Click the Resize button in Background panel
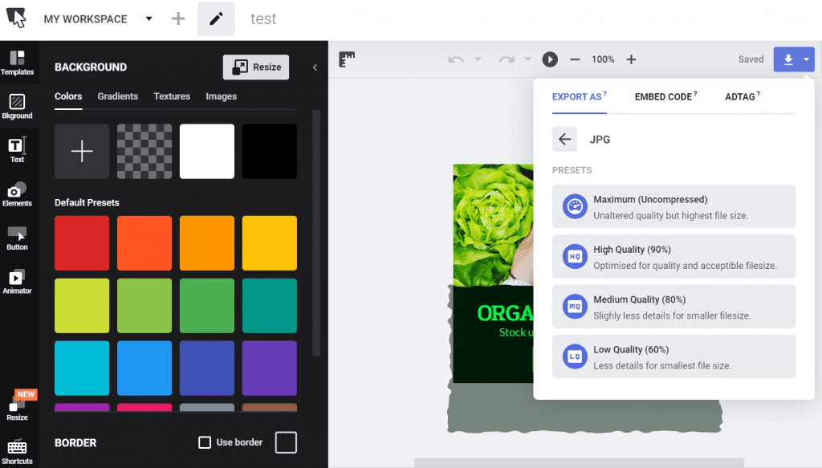The width and height of the screenshot is (822, 468). (255, 67)
